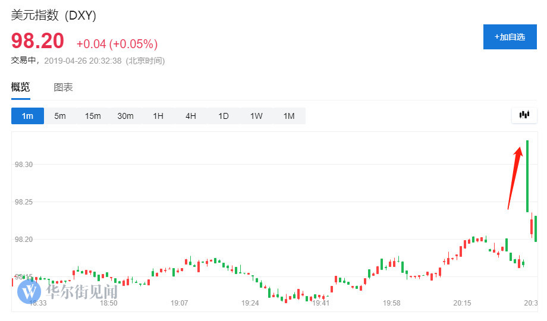
Task: Set chart period to 1D
Action: coord(224,116)
